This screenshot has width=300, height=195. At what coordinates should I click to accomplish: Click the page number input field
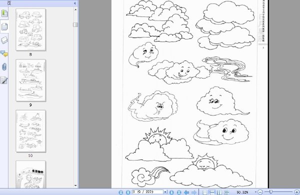coord(147,191)
